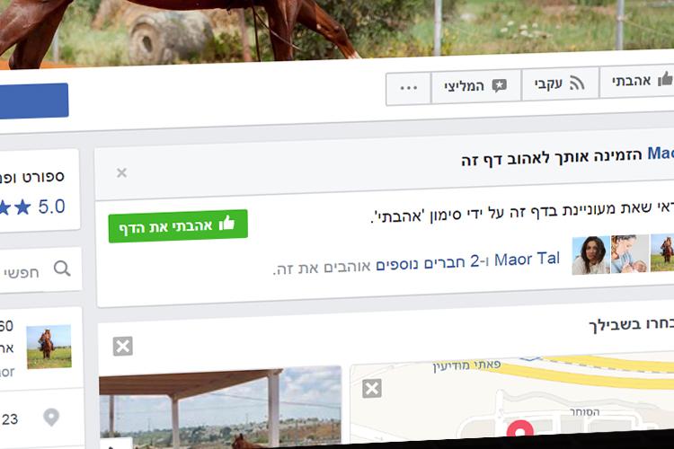Close the stable photo card with its X
Viewport: 674px width, 449px height.
tap(123, 346)
